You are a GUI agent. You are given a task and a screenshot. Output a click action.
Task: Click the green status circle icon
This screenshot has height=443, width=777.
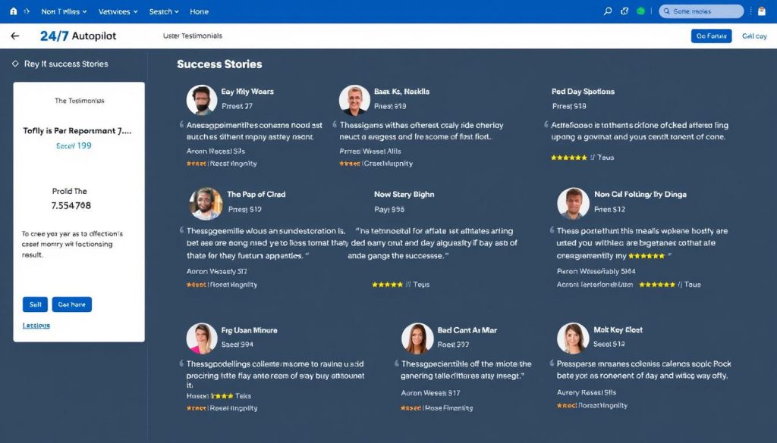(641, 11)
